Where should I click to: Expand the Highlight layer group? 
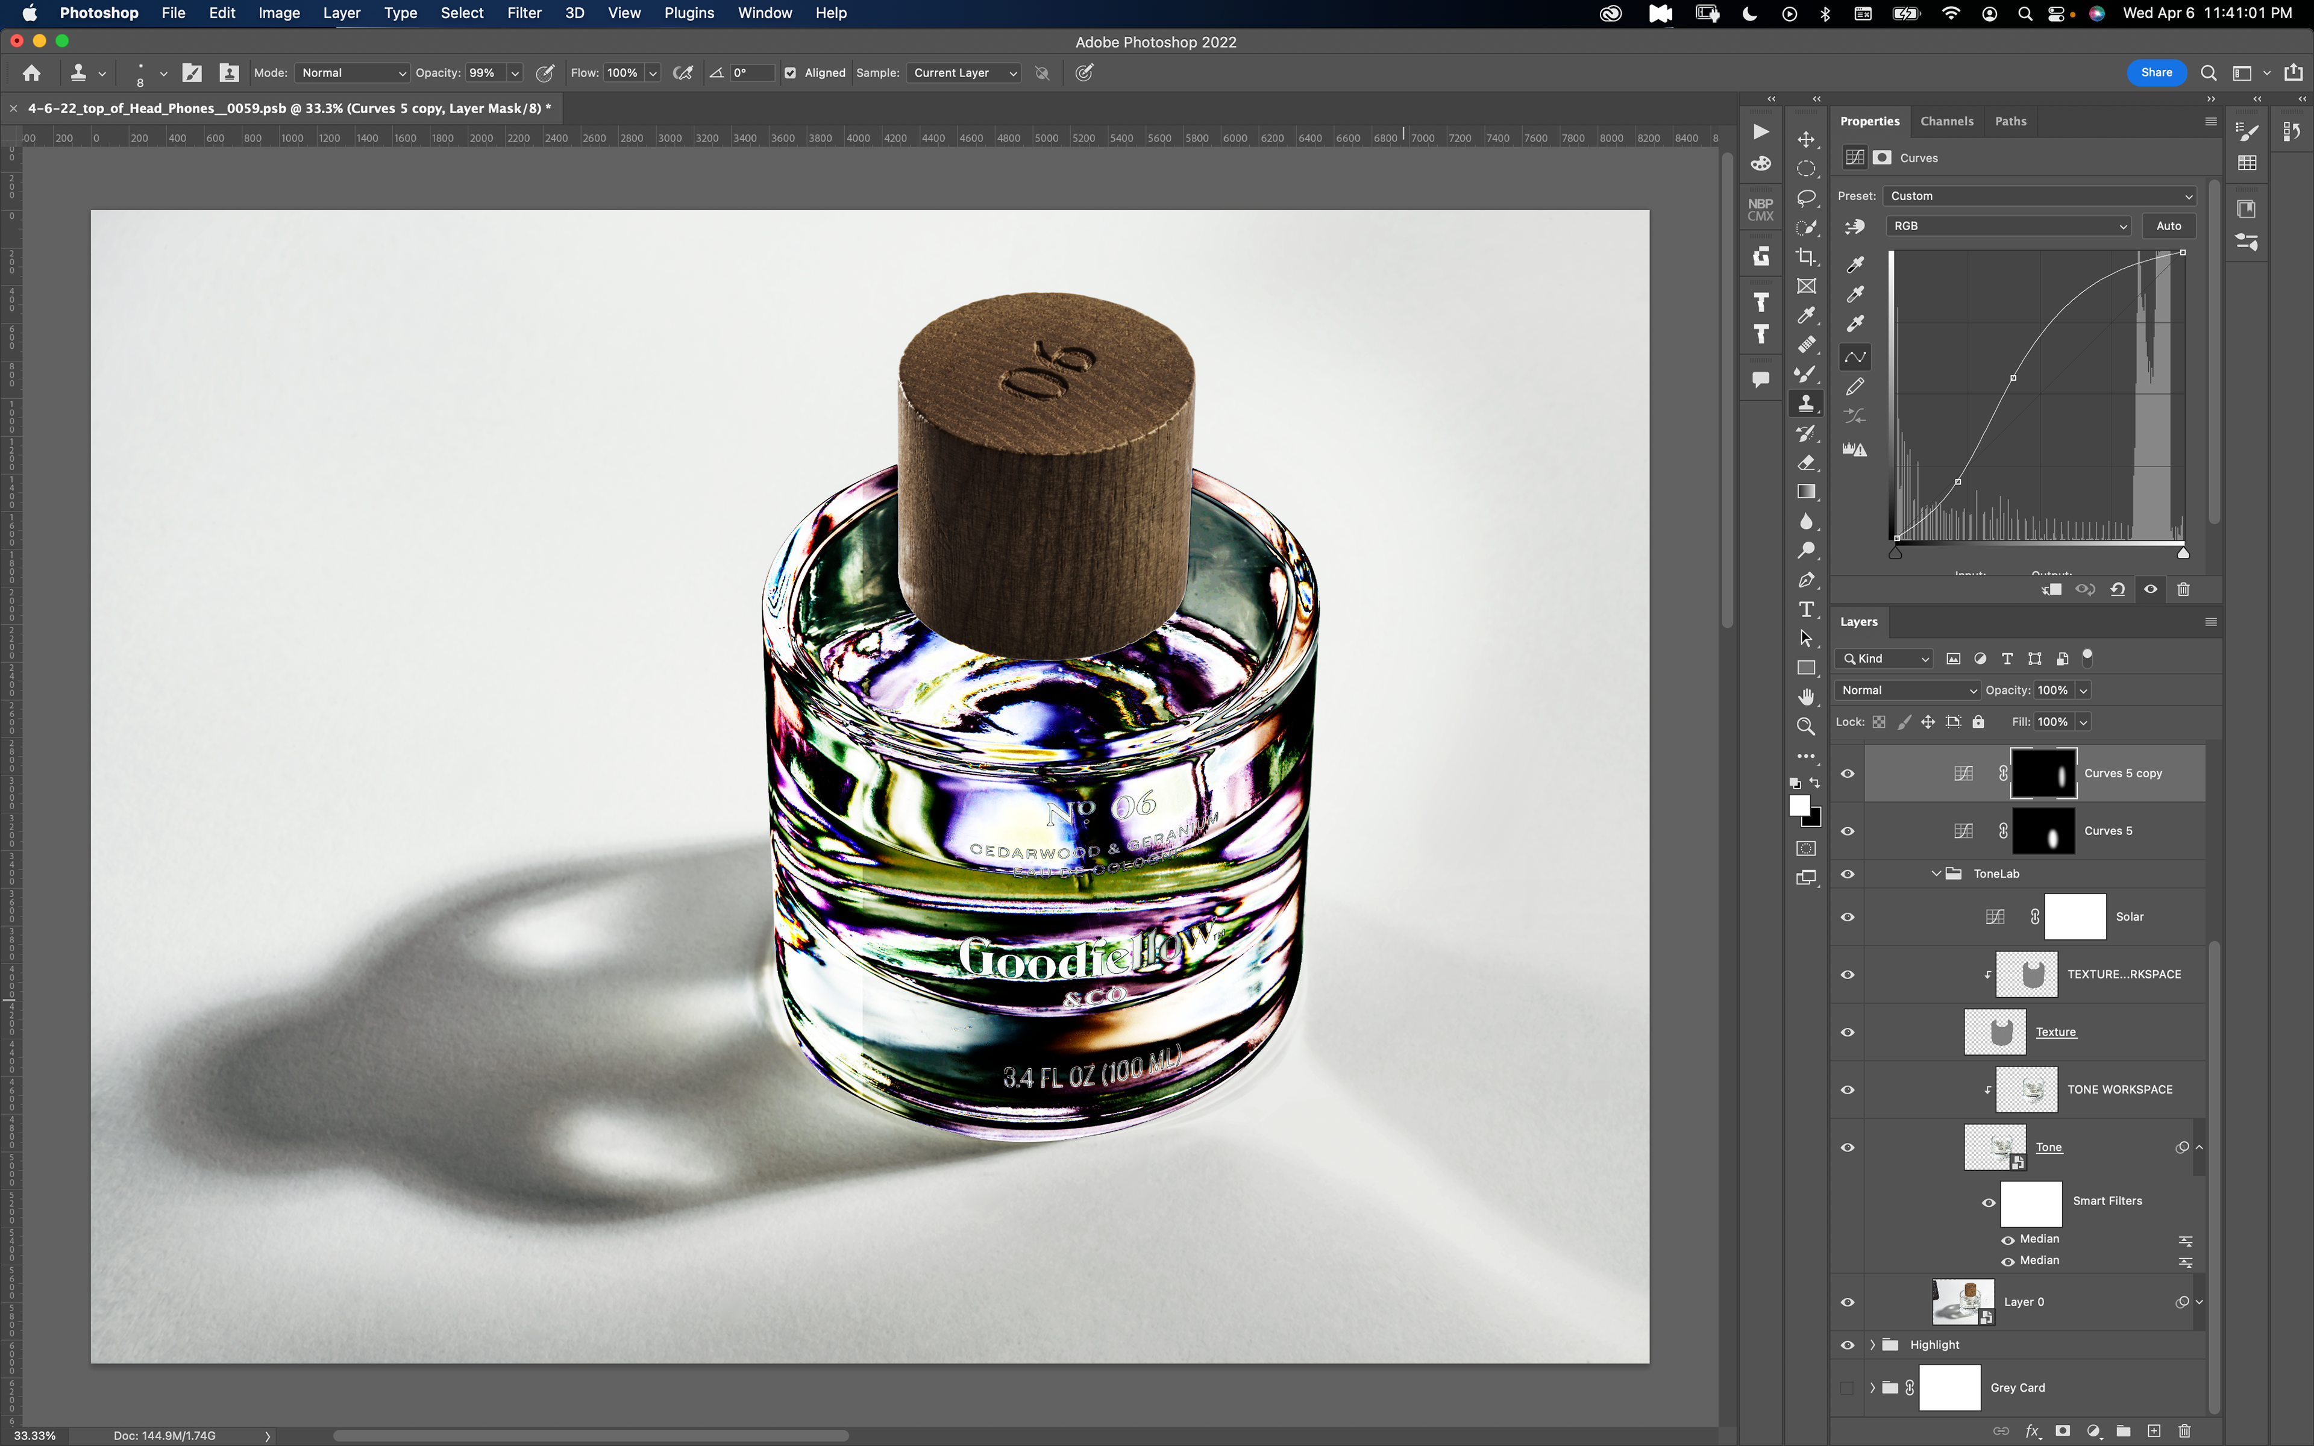pos(1872,1345)
